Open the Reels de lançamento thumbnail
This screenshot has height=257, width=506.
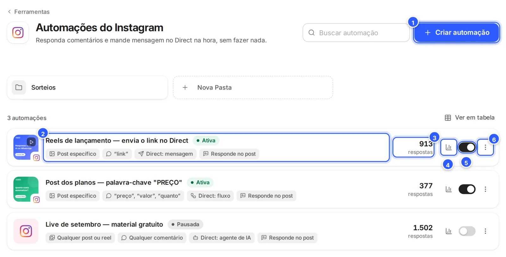[x=26, y=147]
